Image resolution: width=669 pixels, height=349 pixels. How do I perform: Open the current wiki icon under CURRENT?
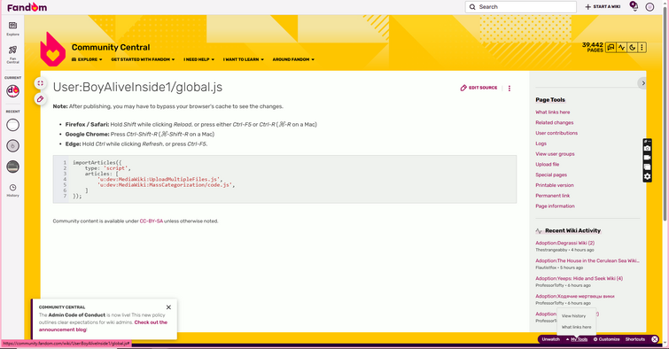pyautogui.click(x=12, y=90)
